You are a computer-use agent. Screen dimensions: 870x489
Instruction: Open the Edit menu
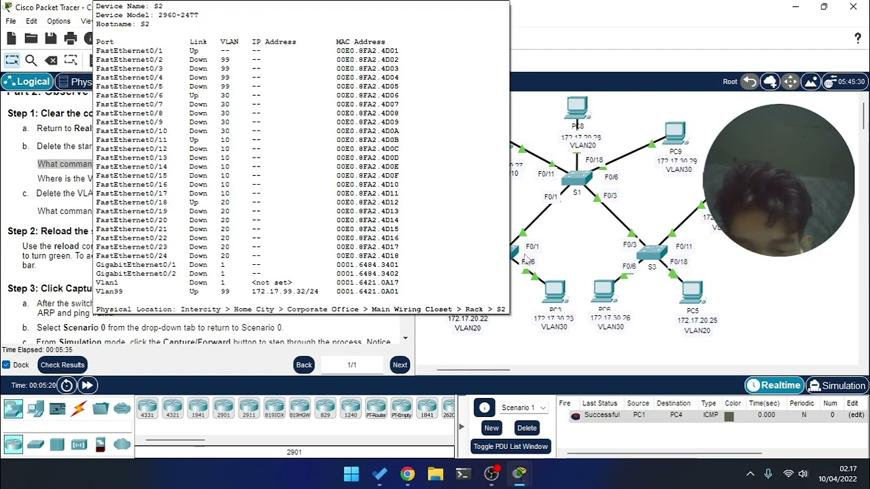(x=31, y=21)
